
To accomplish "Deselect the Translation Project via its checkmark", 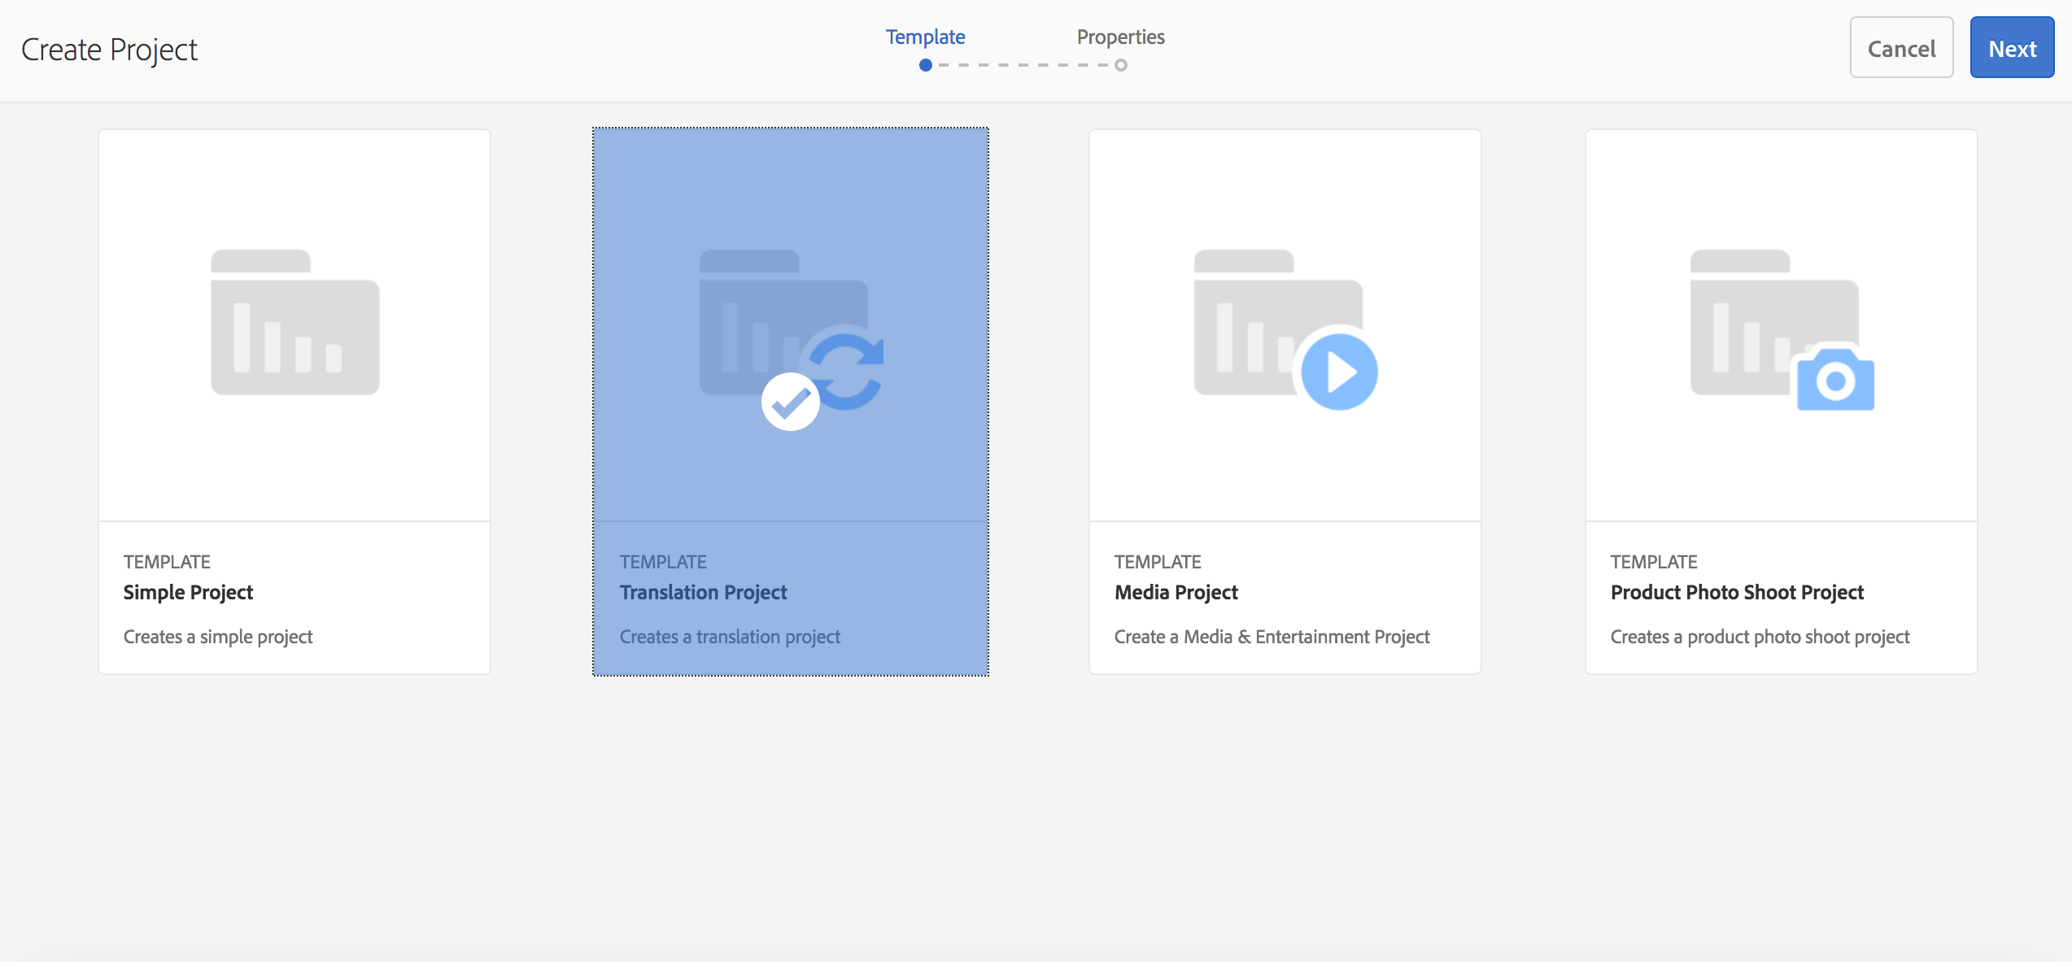I will pos(790,402).
